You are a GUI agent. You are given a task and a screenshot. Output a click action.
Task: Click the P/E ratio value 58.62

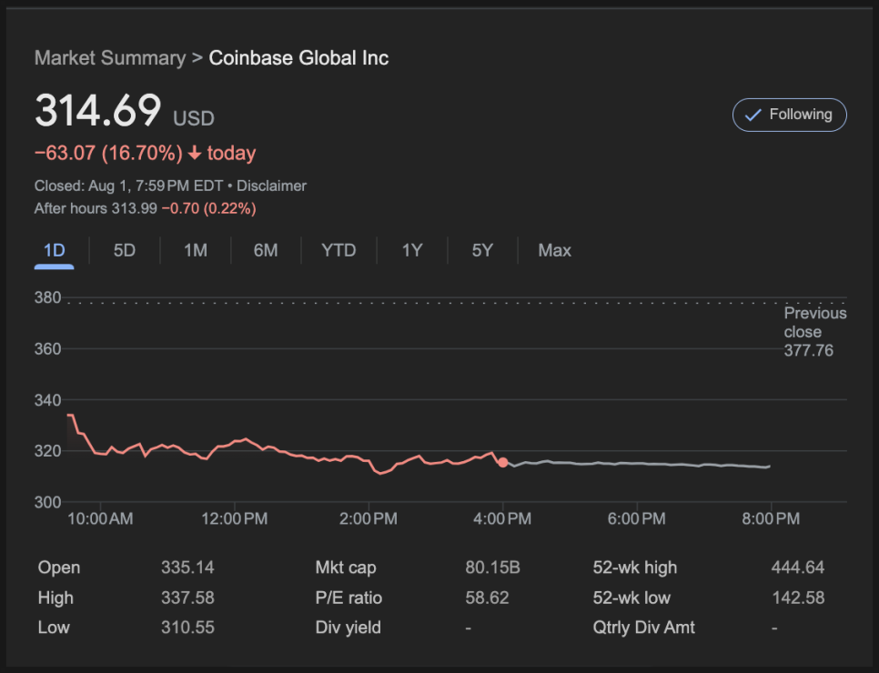point(487,598)
